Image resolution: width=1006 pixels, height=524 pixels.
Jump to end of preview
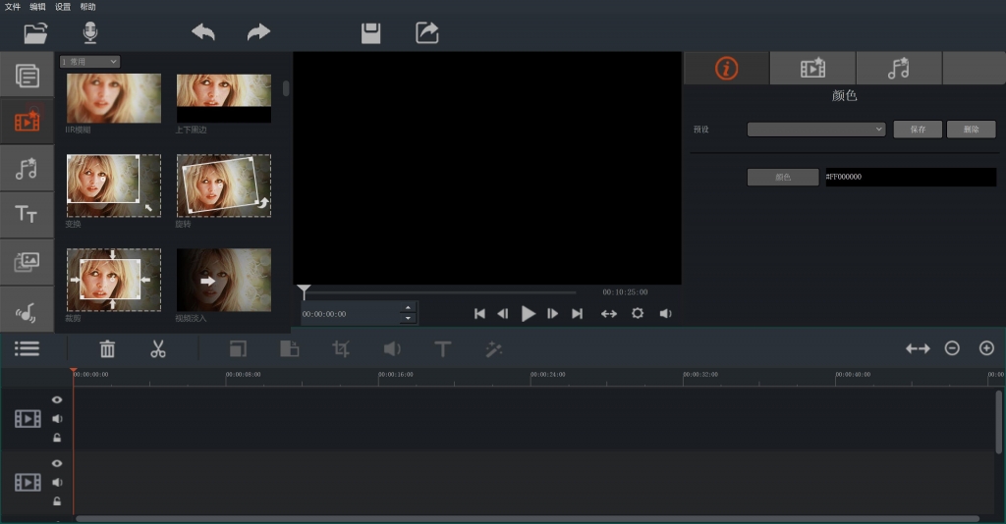577,313
